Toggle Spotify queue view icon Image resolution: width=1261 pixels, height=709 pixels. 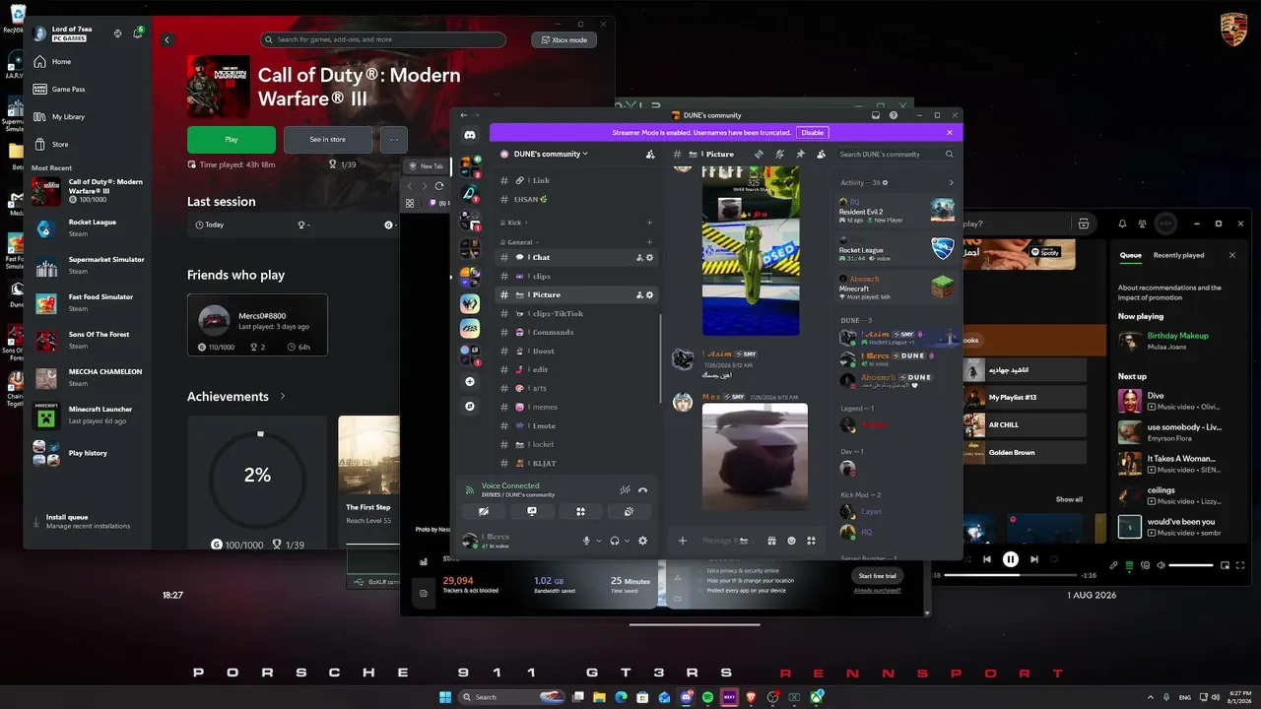[1130, 565]
